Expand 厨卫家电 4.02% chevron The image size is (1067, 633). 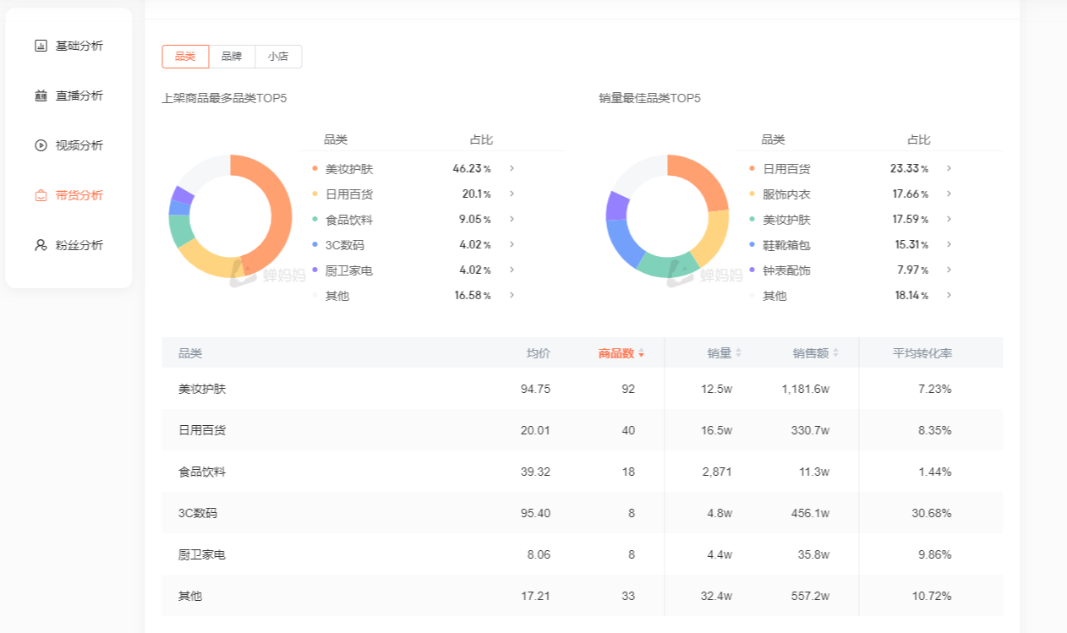512,270
